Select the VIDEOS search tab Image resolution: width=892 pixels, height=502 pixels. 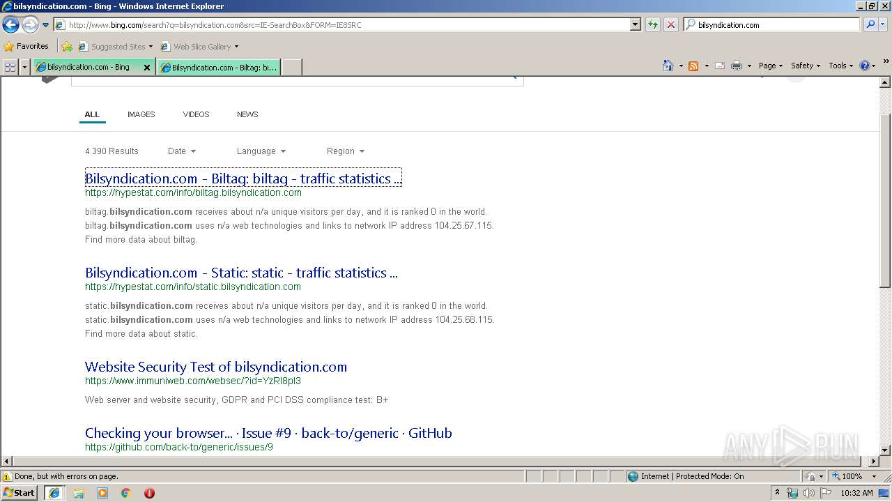click(x=196, y=114)
